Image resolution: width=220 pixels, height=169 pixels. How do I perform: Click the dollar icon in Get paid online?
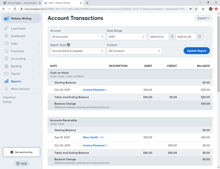point(12,152)
